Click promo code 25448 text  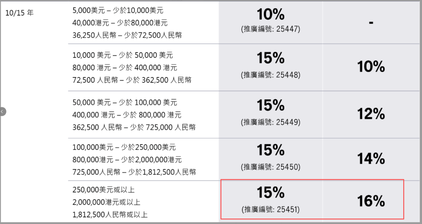point(270,75)
